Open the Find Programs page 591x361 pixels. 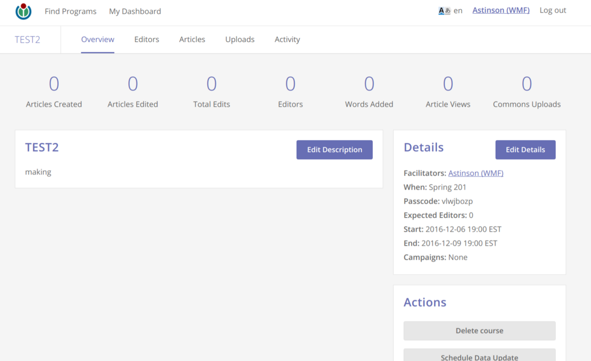coord(70,12)
